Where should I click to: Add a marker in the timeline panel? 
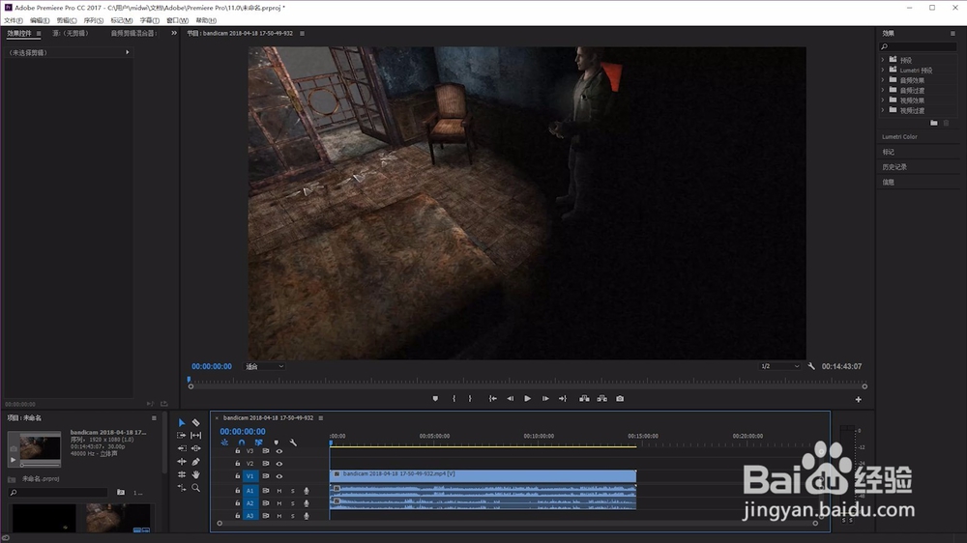coord(276,443)
